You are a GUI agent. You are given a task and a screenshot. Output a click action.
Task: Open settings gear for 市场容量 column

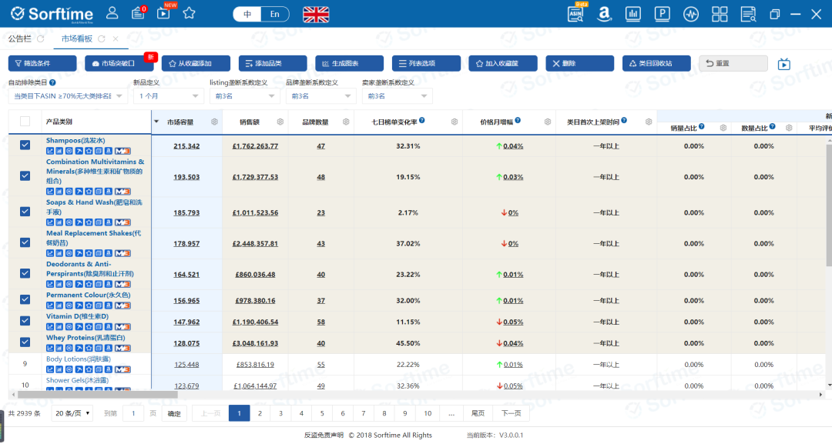[x=214, y=122]
